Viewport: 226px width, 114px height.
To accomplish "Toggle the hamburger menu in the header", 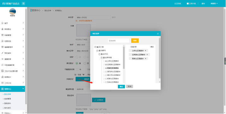I will tap(23, 3).
